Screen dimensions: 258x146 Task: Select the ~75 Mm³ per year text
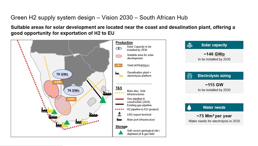click(214, 116)
